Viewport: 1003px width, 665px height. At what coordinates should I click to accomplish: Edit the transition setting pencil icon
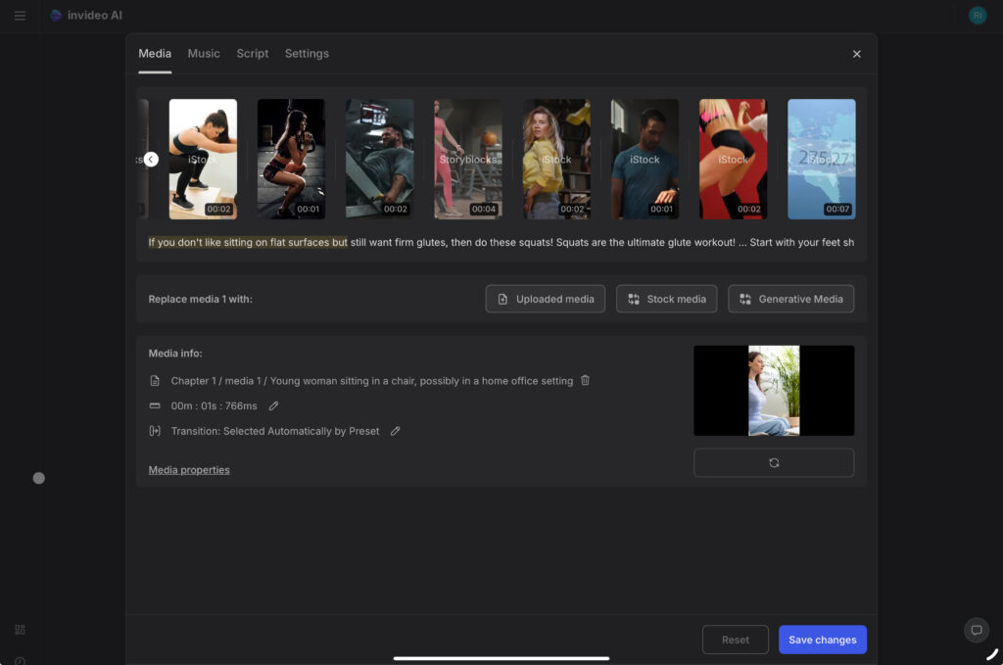click(396, 431)
